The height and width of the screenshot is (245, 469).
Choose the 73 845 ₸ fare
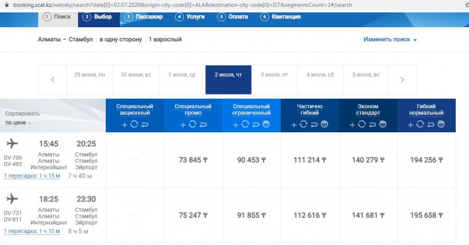(193, 160)
